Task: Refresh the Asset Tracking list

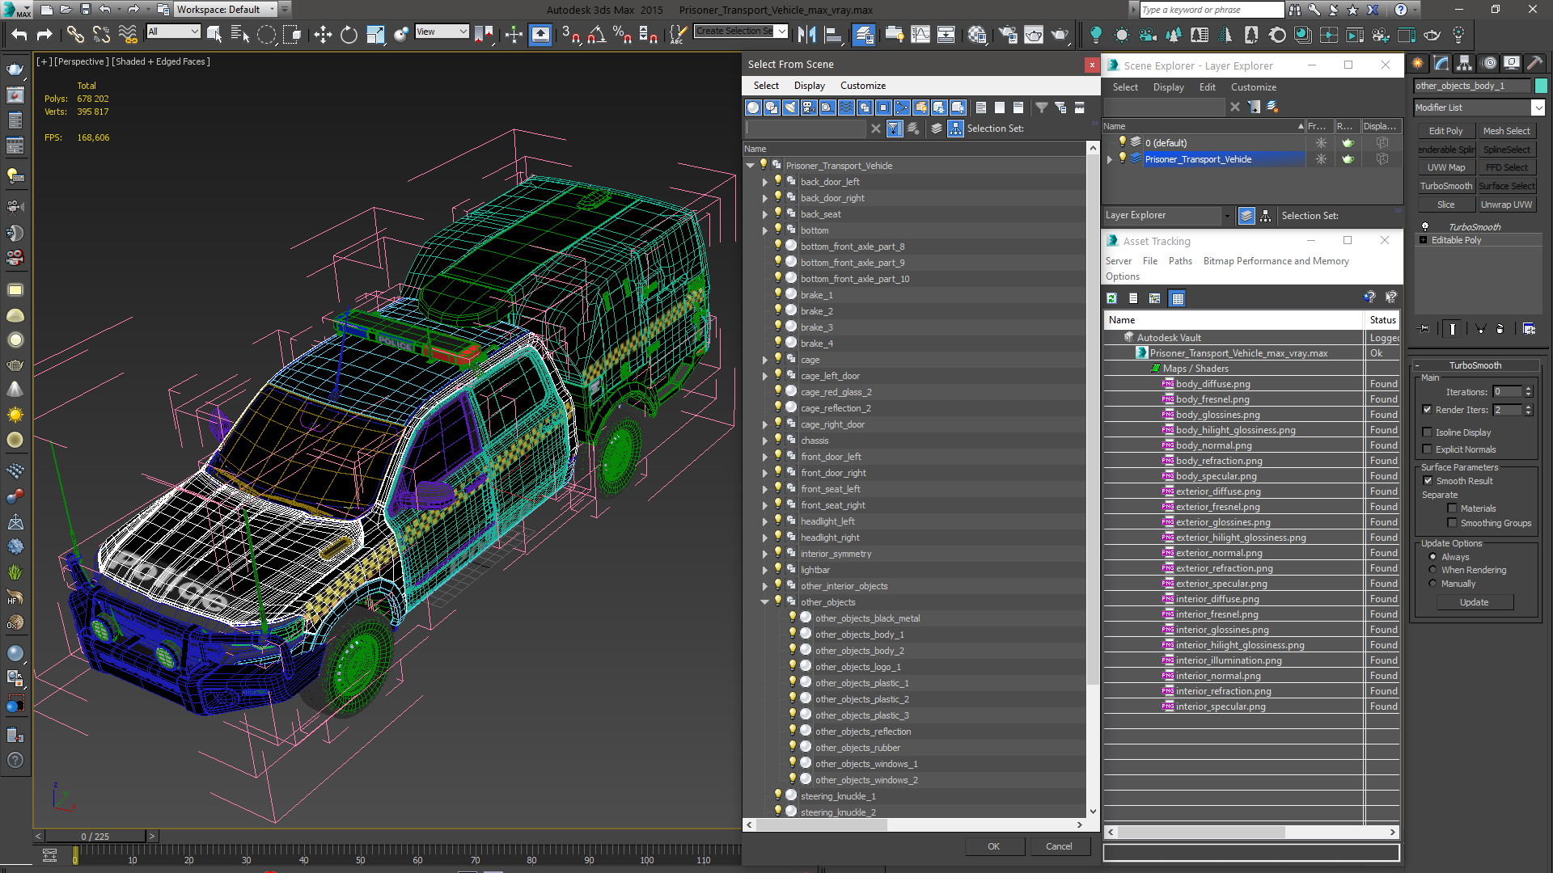Action: [1112, 298]
